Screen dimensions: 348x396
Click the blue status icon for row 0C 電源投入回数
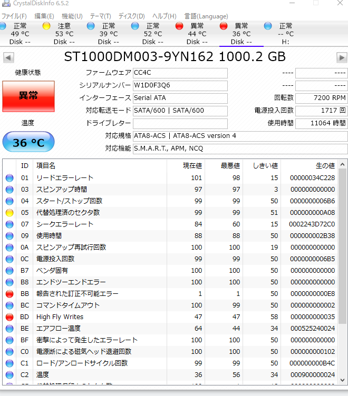(9, 259)
